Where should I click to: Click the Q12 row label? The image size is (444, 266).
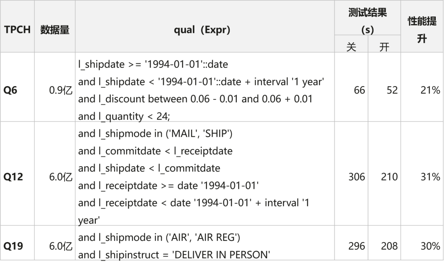(13, 177)
